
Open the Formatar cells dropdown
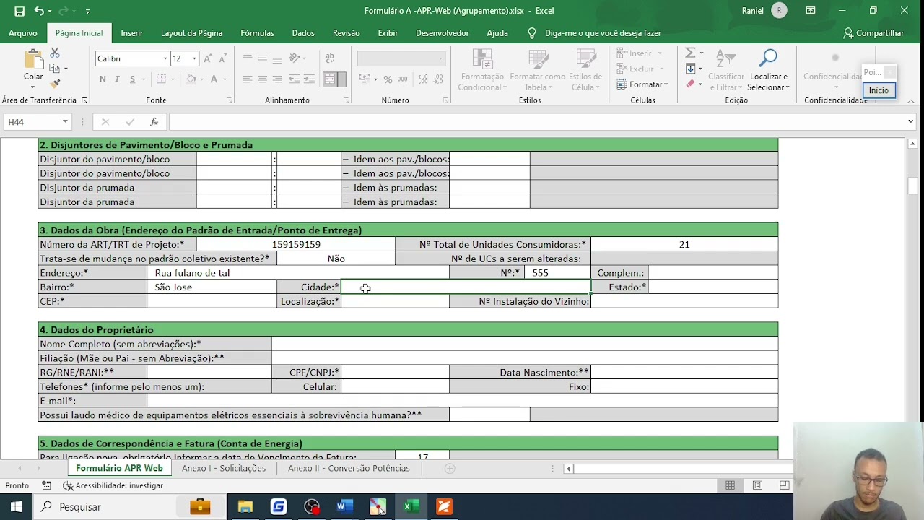[x=642, y=84]
